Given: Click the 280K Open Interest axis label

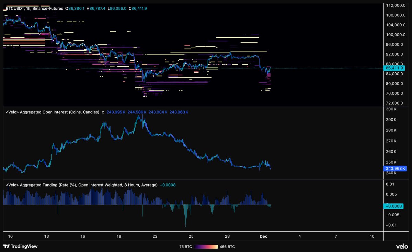Looking at the screenshot, I should click(x=391, y=130).
